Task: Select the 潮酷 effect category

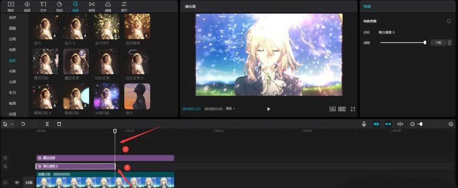Action: (x=13, y=28)
